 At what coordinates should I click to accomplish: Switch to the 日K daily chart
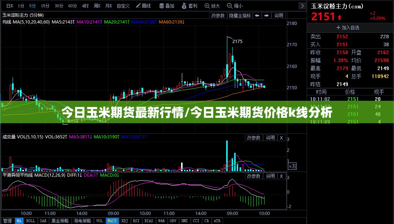click(9, 6)
